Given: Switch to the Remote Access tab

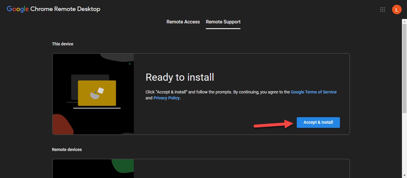Looking at the screenshot, I should [183, 22].
